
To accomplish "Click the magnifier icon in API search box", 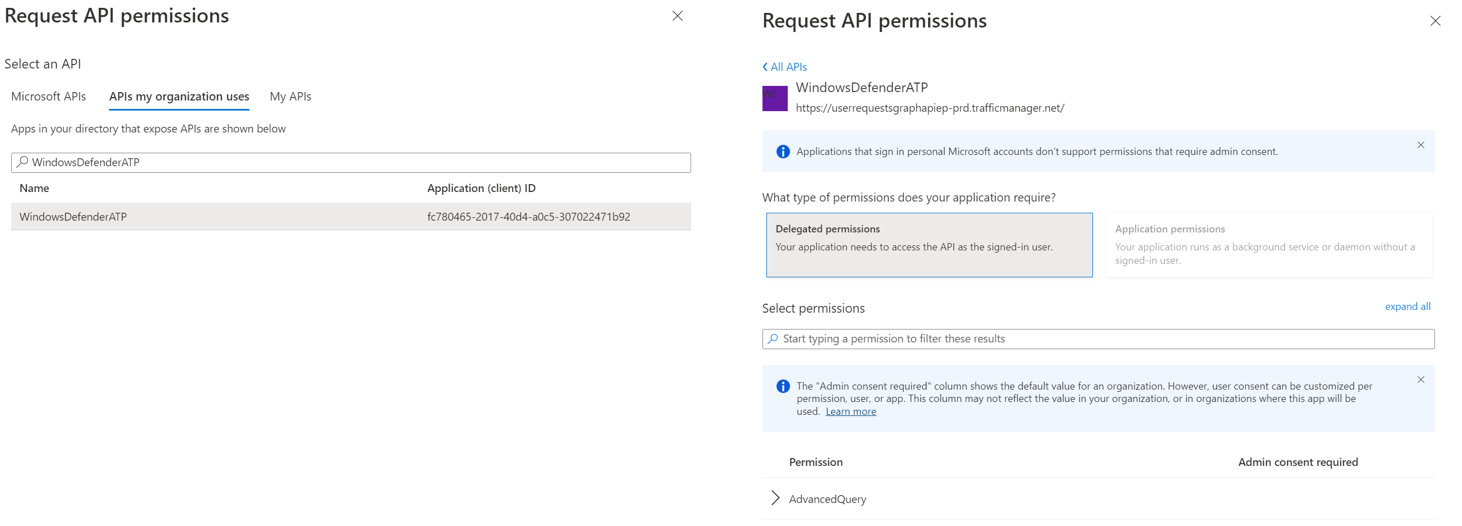I will (x=22, y=162).
